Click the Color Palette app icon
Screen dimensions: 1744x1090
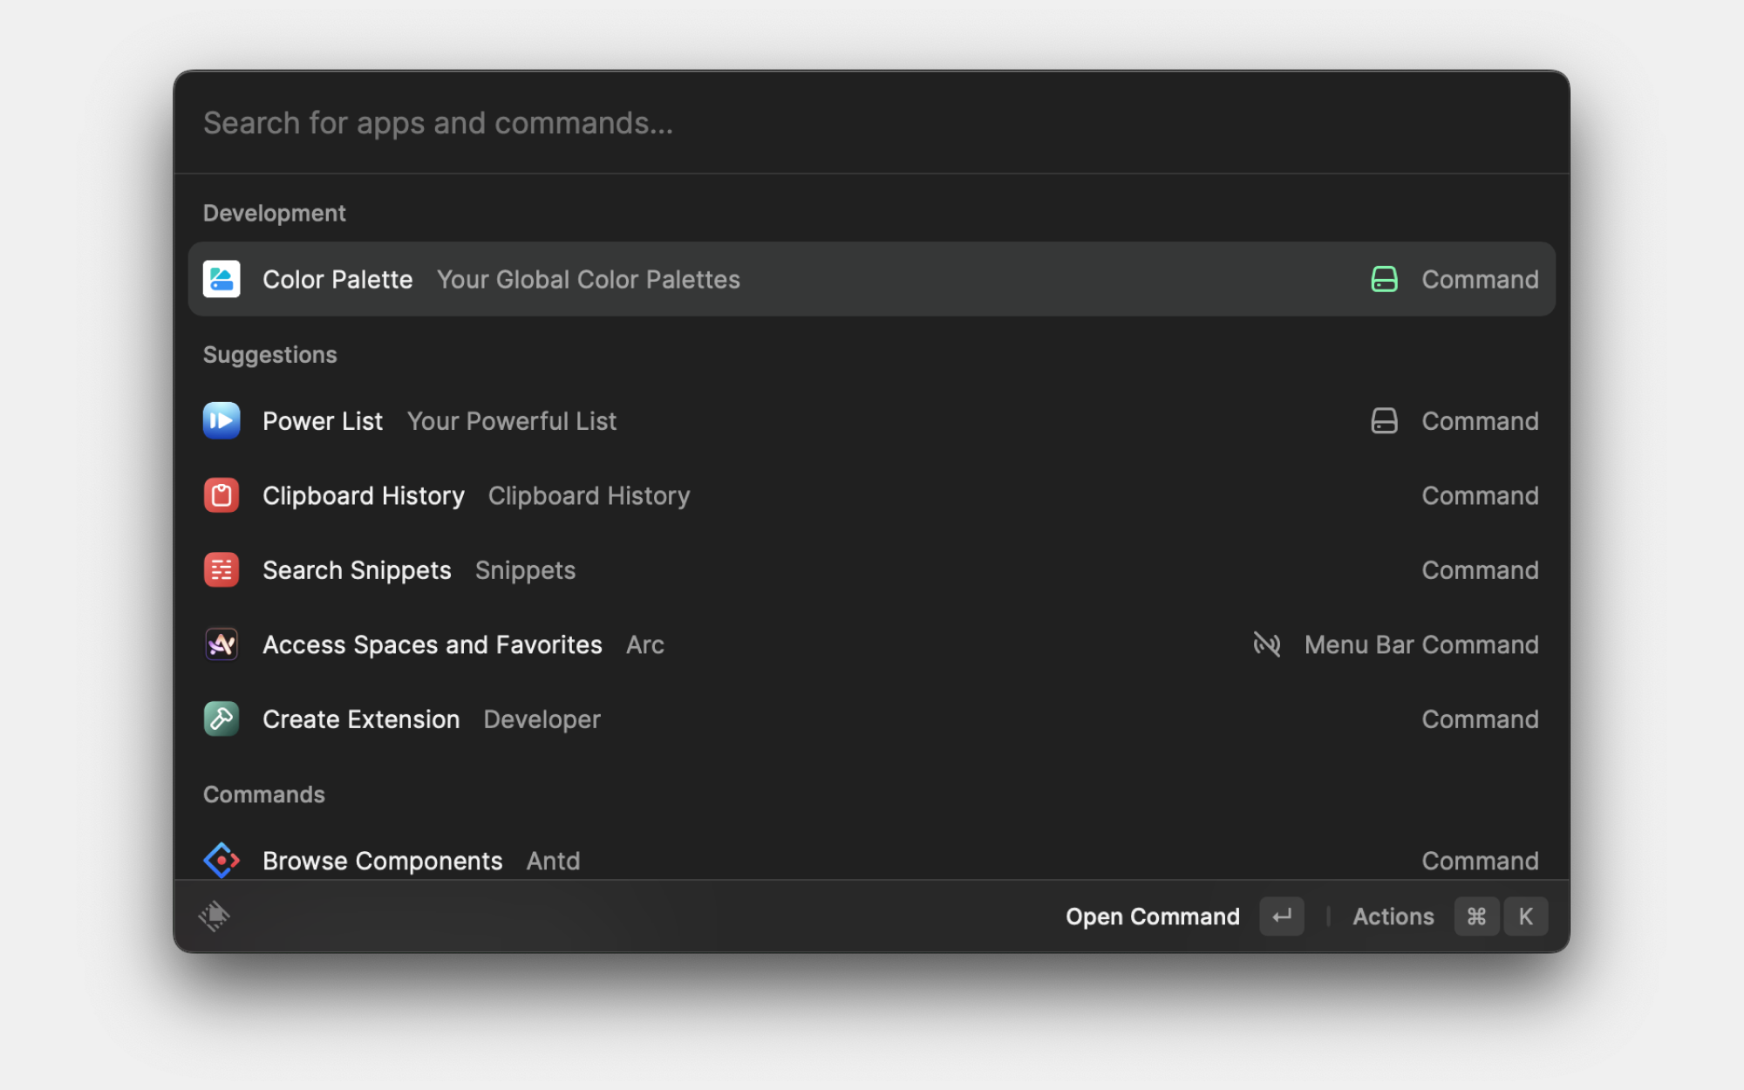(221, 279)
